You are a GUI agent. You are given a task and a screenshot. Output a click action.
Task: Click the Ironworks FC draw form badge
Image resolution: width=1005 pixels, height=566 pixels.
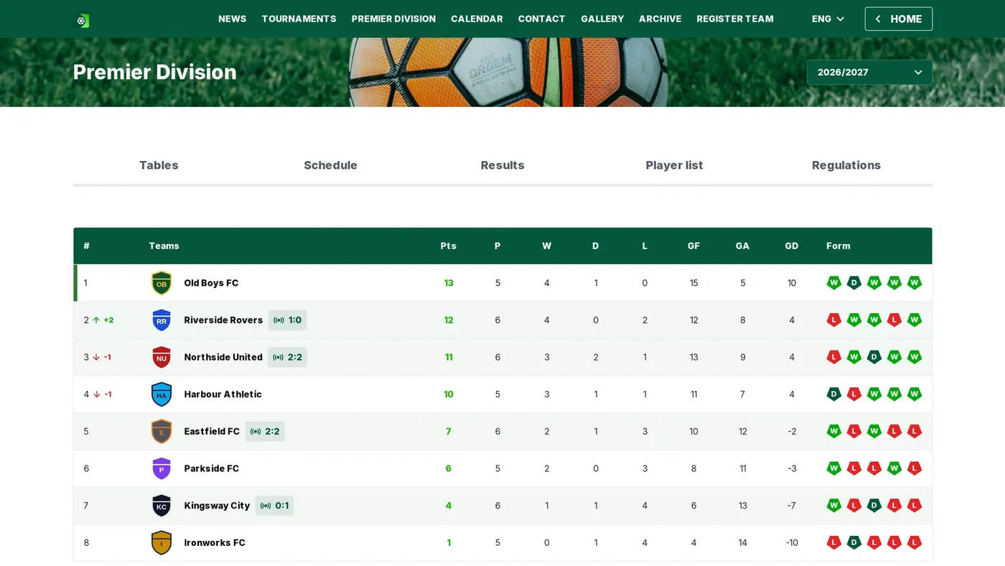tap(854, 543)
